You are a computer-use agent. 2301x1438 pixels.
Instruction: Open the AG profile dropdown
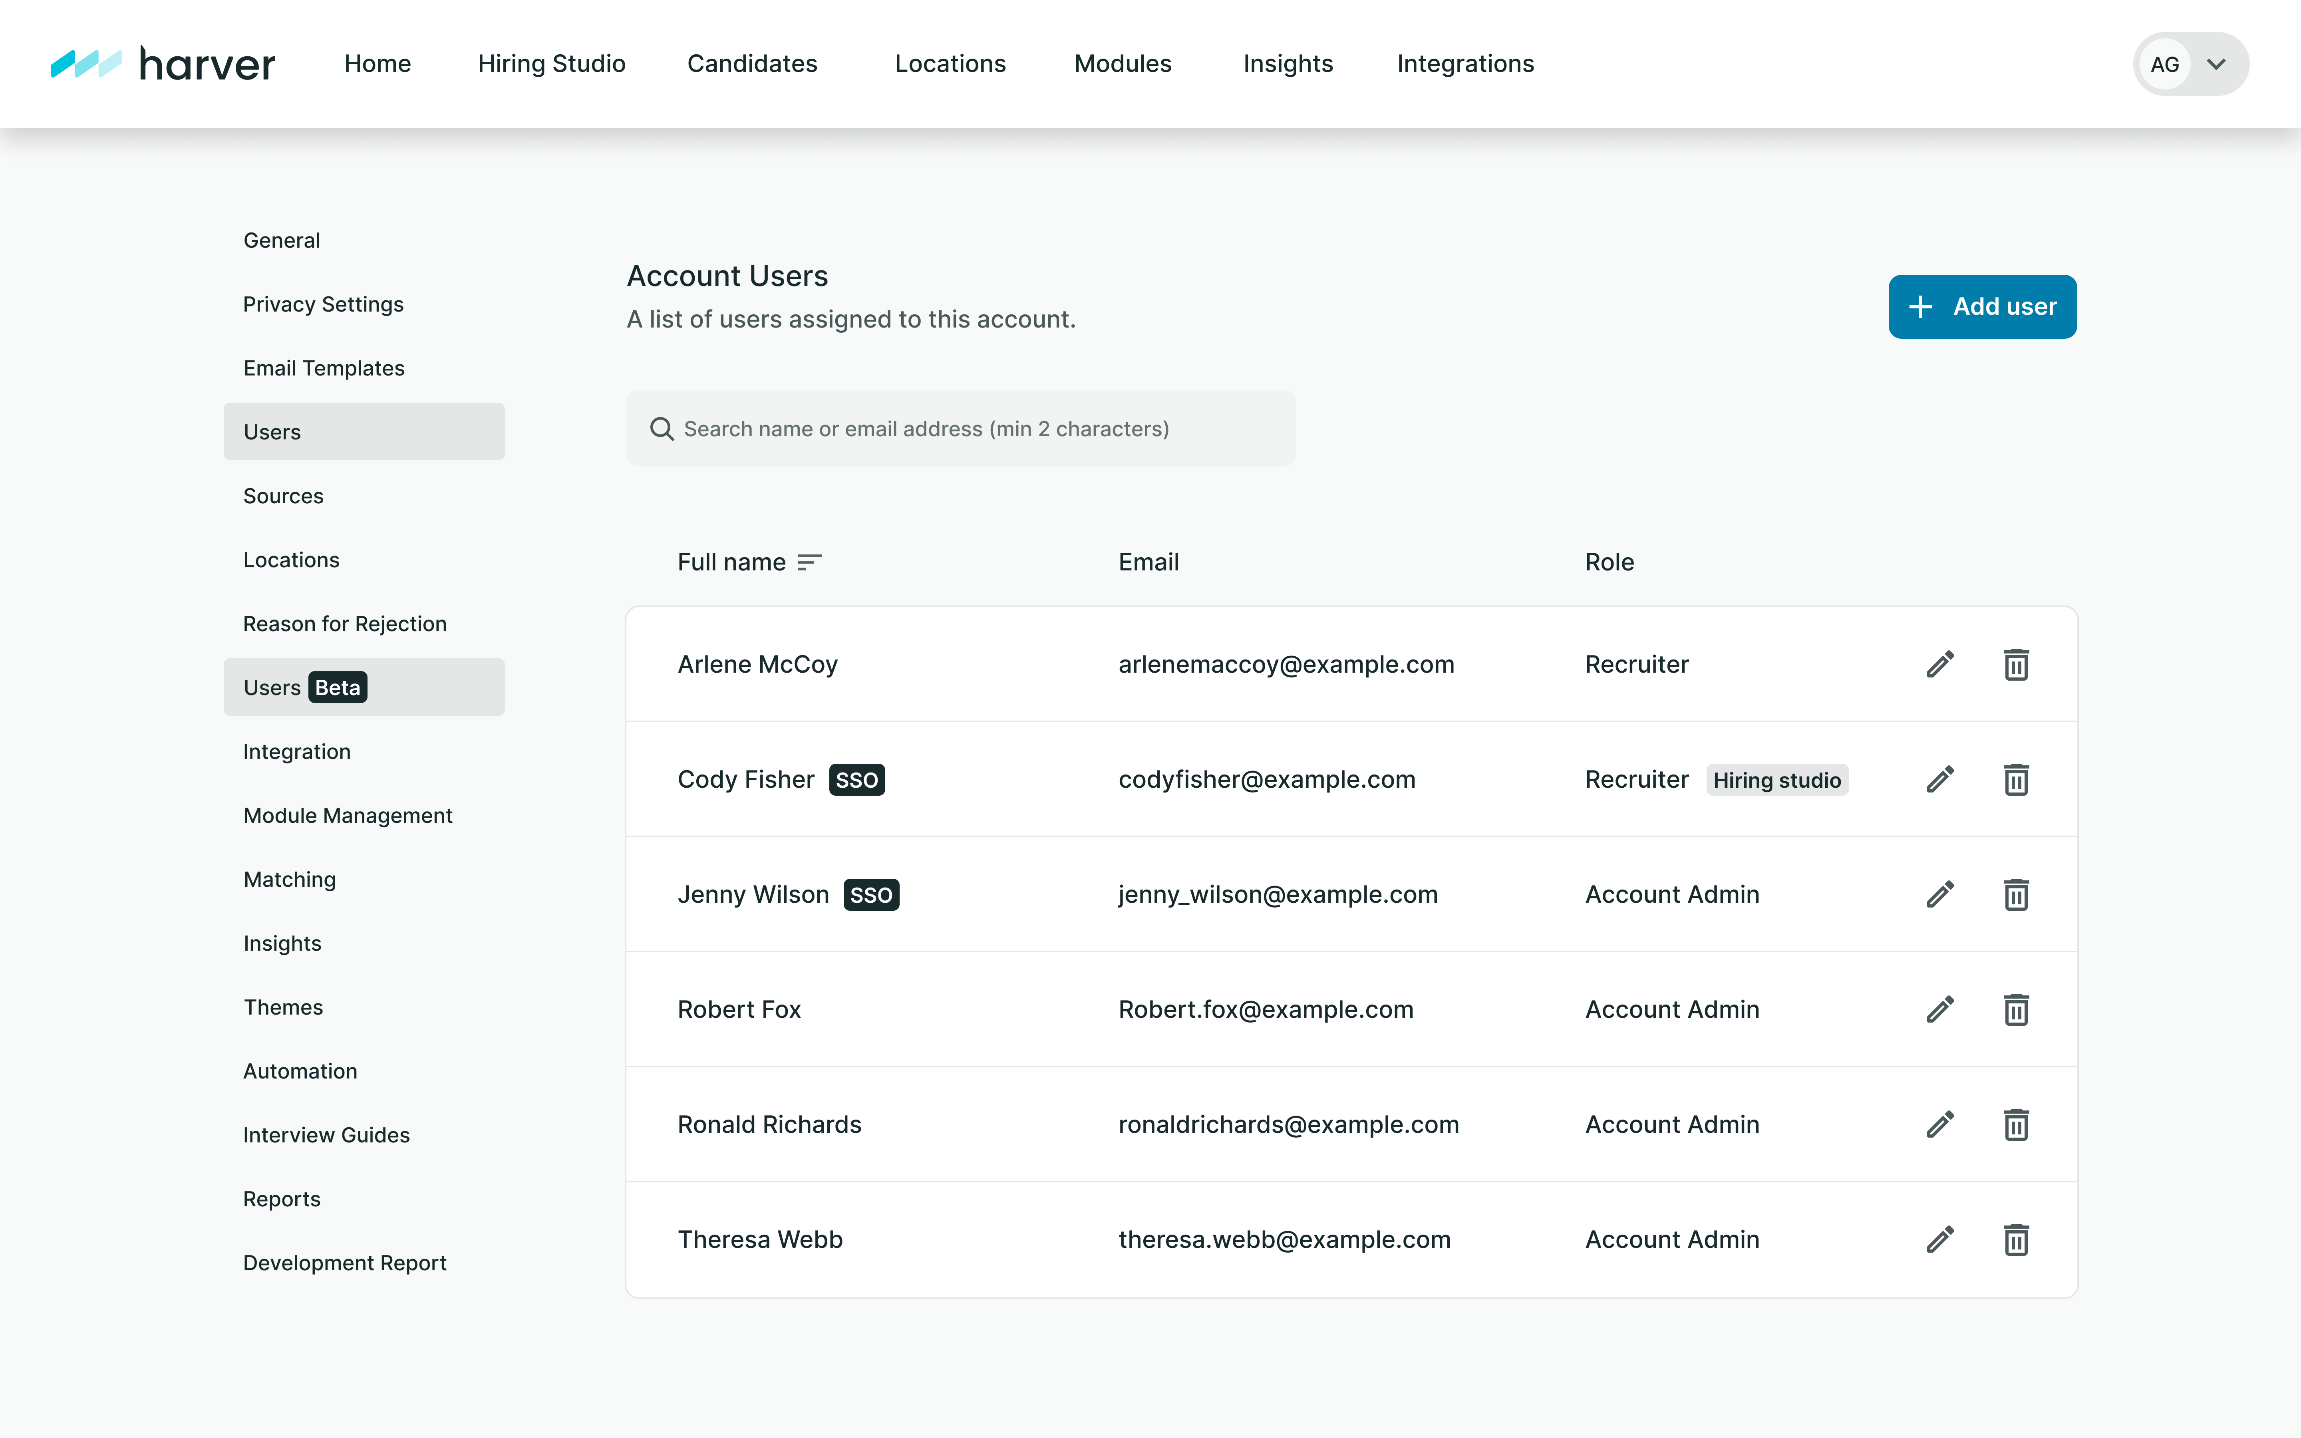2190,64
